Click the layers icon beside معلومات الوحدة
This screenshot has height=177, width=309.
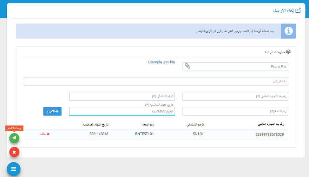[288, 52]
